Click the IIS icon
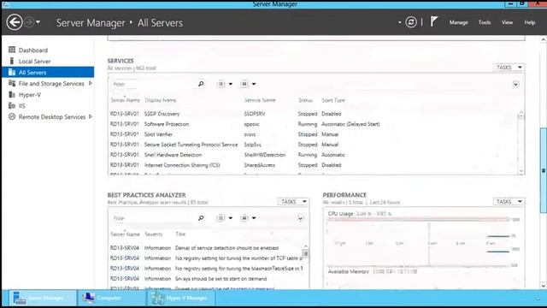 tap(12, 105)
